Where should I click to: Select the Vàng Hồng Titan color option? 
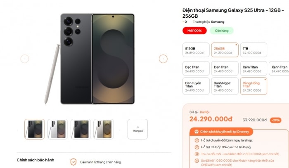click(253, 86)
